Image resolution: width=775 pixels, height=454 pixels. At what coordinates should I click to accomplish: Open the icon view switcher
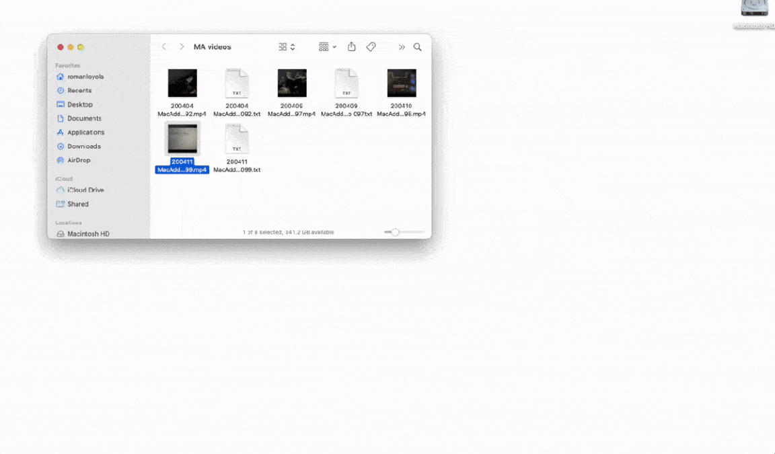(287, 47)
